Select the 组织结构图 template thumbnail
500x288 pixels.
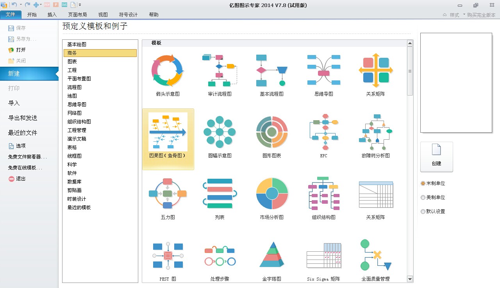(323, 194)
